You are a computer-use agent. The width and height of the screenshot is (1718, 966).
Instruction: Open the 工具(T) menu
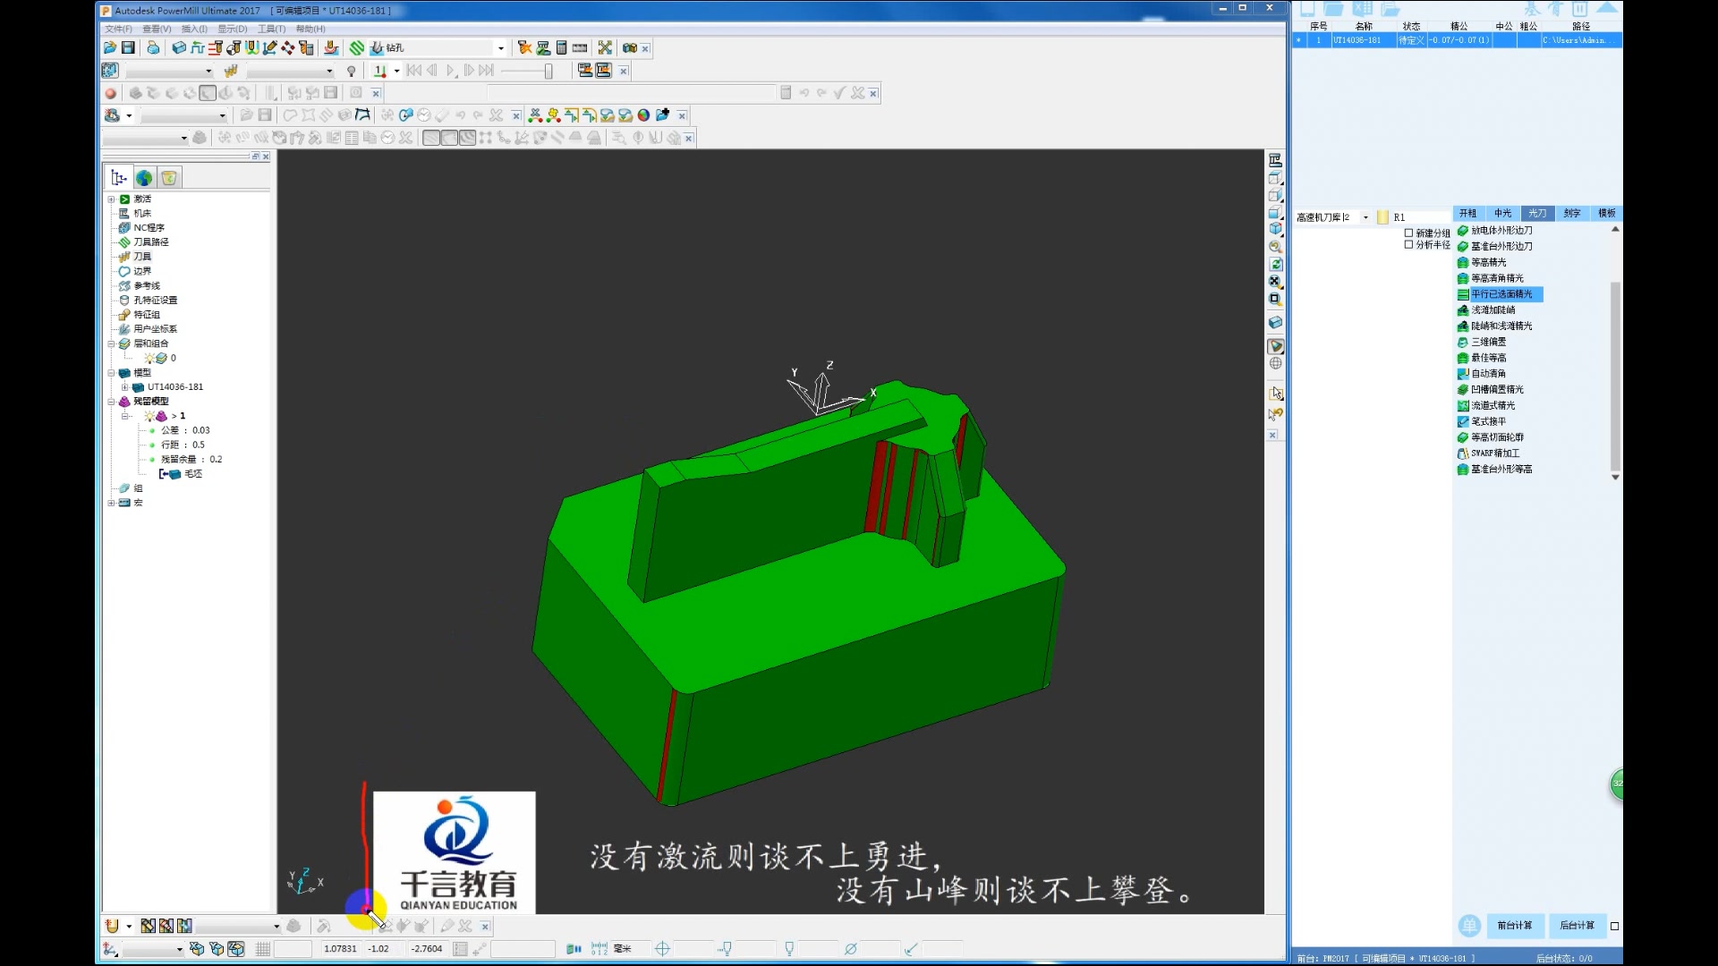pyautogui.click(x=271, y=29)
